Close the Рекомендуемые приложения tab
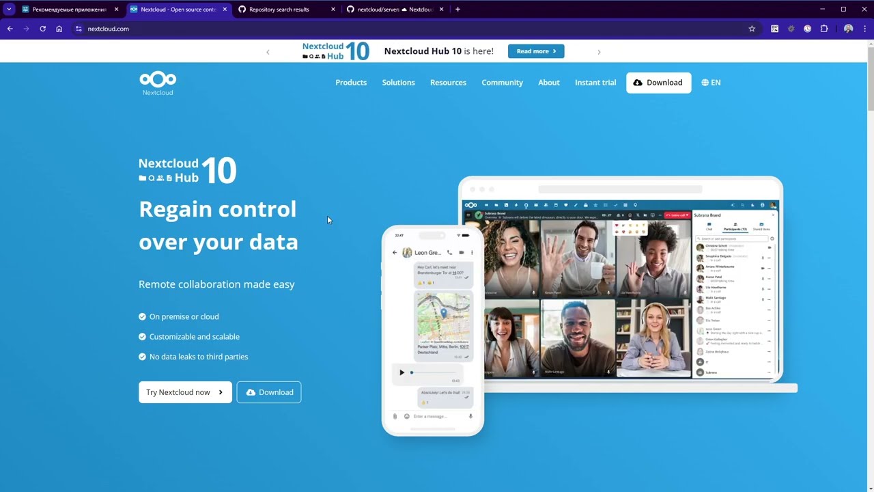The height and width of the screenshot is (492, 874). pos(116,10)
